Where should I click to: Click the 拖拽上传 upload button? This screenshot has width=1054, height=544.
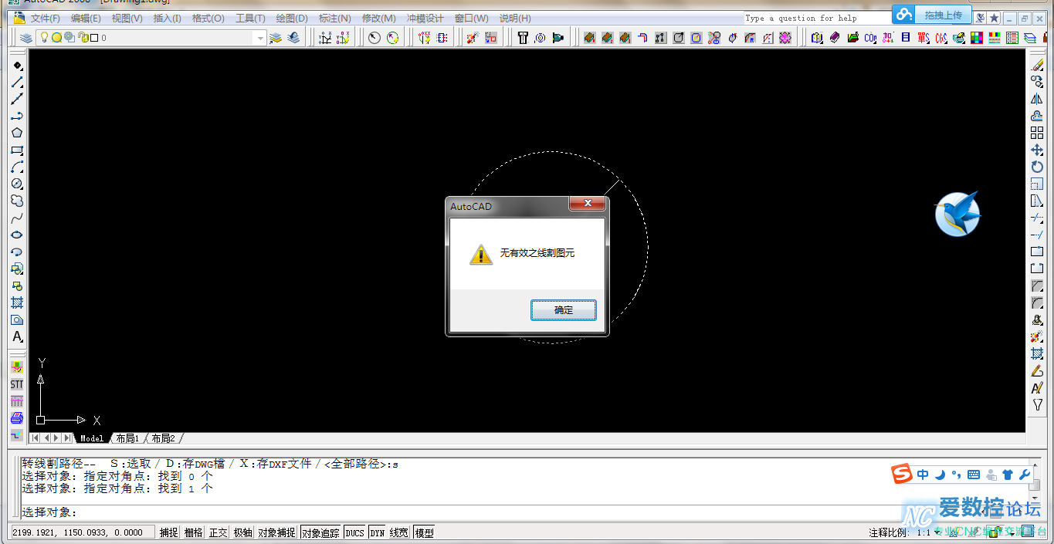click(x=931, y=15)
